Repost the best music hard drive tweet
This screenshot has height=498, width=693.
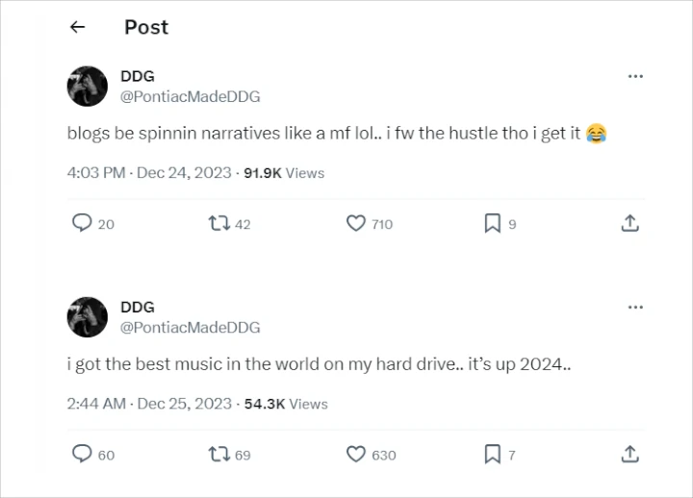(218, 454)
